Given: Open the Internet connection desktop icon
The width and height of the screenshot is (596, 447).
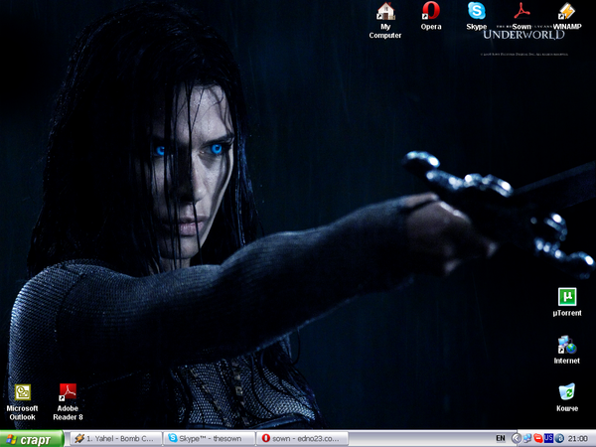Looking at the screenshot, I should 567,350.
